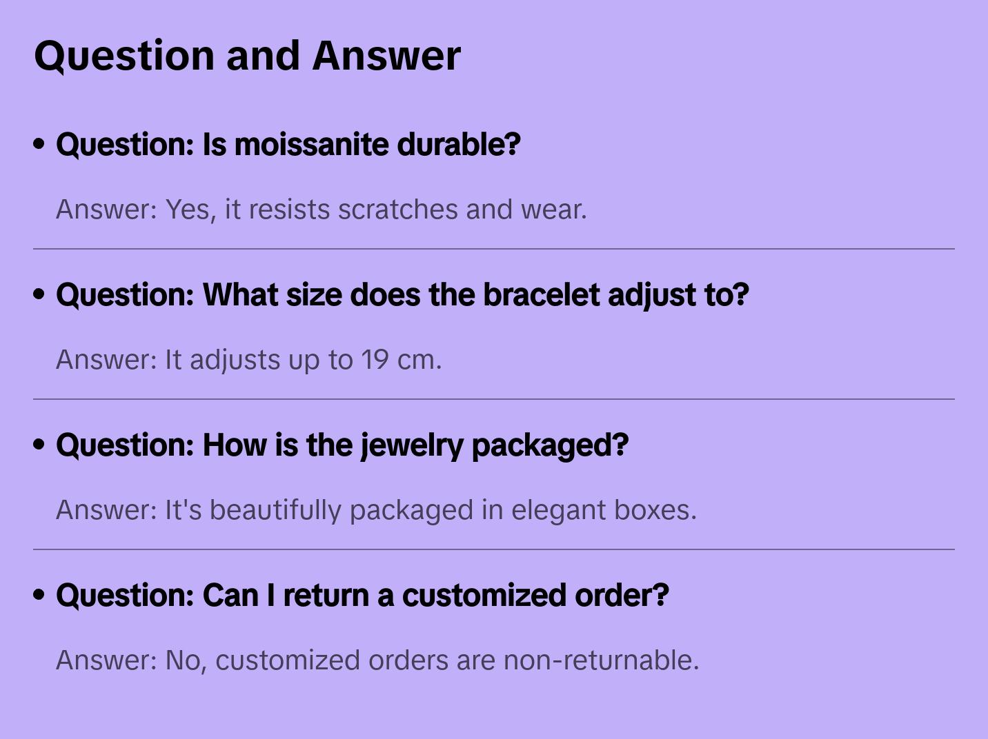Click the answer about resisting scratches and wear
Screen dimensions: 988x739
pos(321,210)
